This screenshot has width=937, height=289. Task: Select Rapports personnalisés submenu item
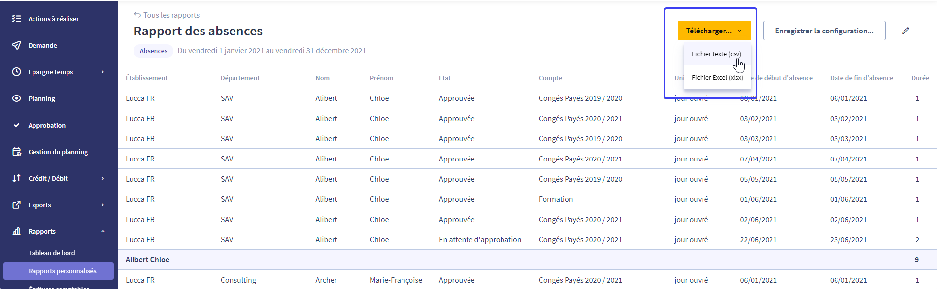coord(59,271)
